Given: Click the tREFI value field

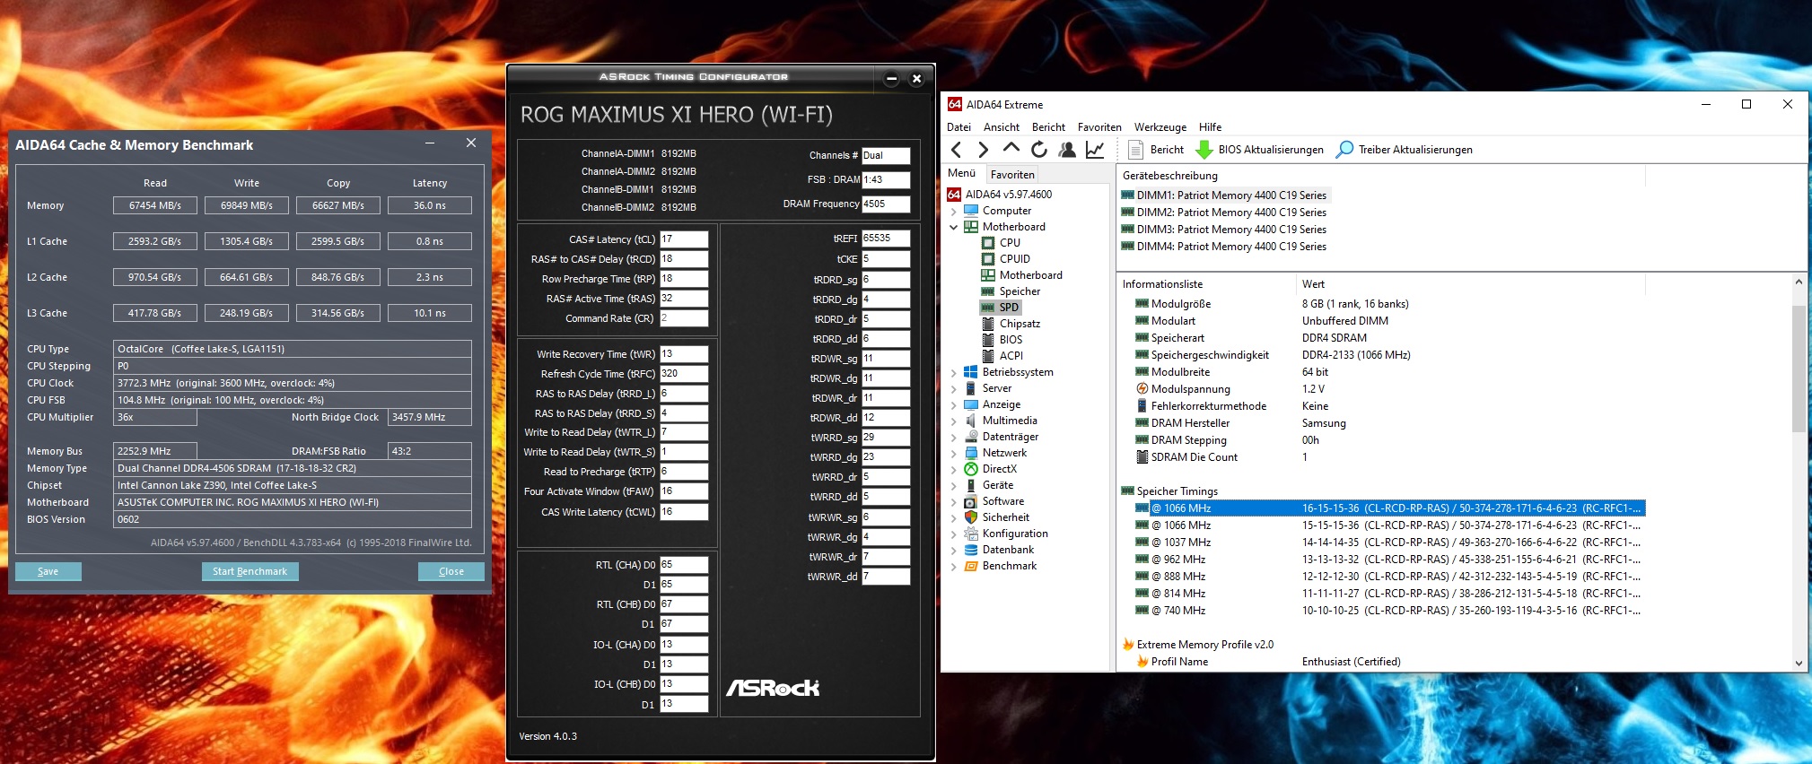Looking at the screenshot, I should 886,239.
